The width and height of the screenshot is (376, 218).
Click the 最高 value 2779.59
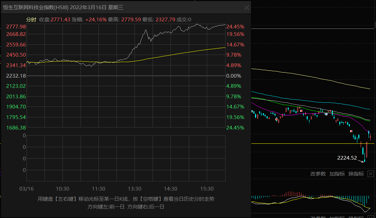(x=131, y=20)
